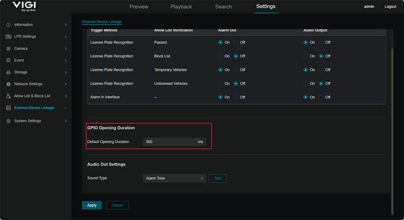Viewport: 404px width, 220px height.
Task: Click the Camera sidebar icon
Action: point(8,49)
